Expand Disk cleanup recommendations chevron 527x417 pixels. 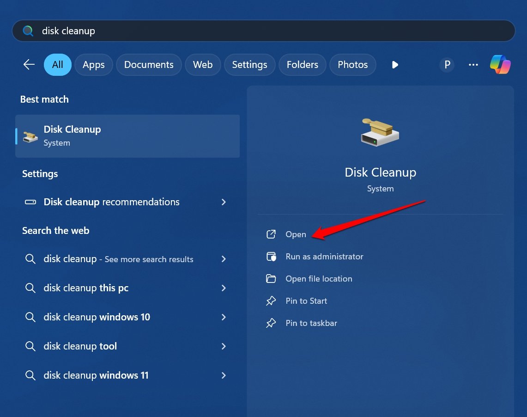tap(224, 202)
